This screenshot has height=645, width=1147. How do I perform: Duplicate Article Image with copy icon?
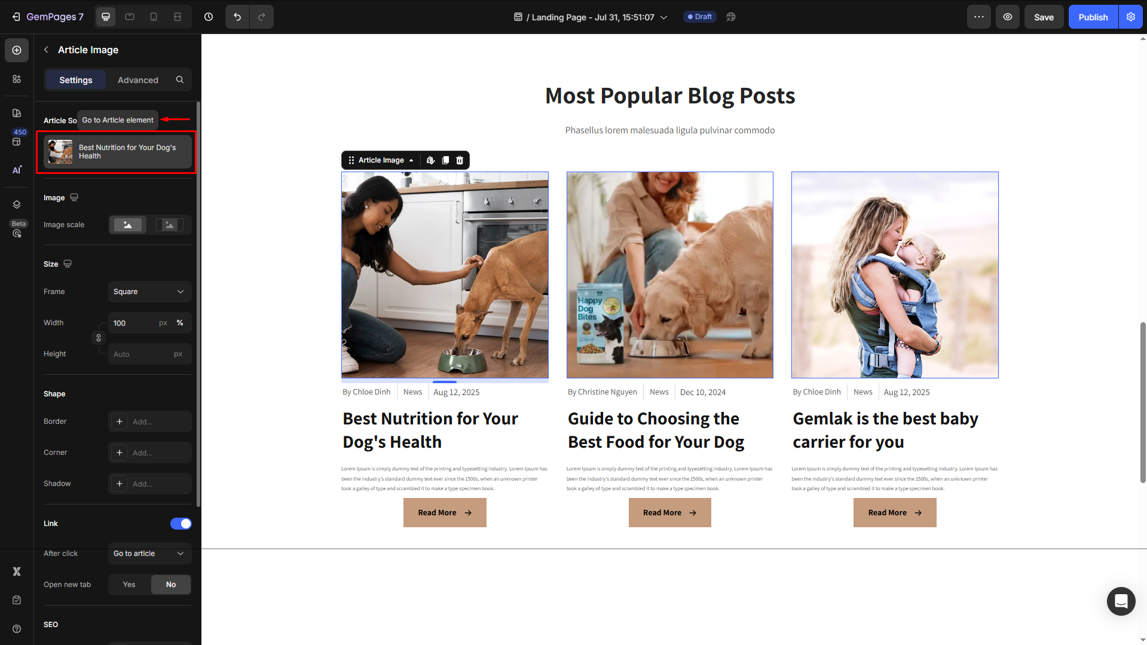tap(445, 160)
